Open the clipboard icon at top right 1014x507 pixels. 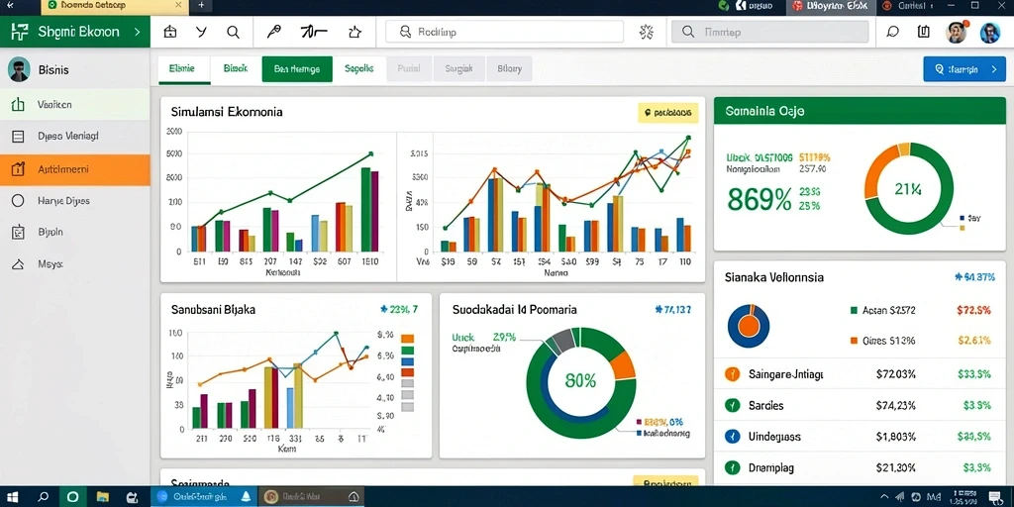[x=924, y=32]
